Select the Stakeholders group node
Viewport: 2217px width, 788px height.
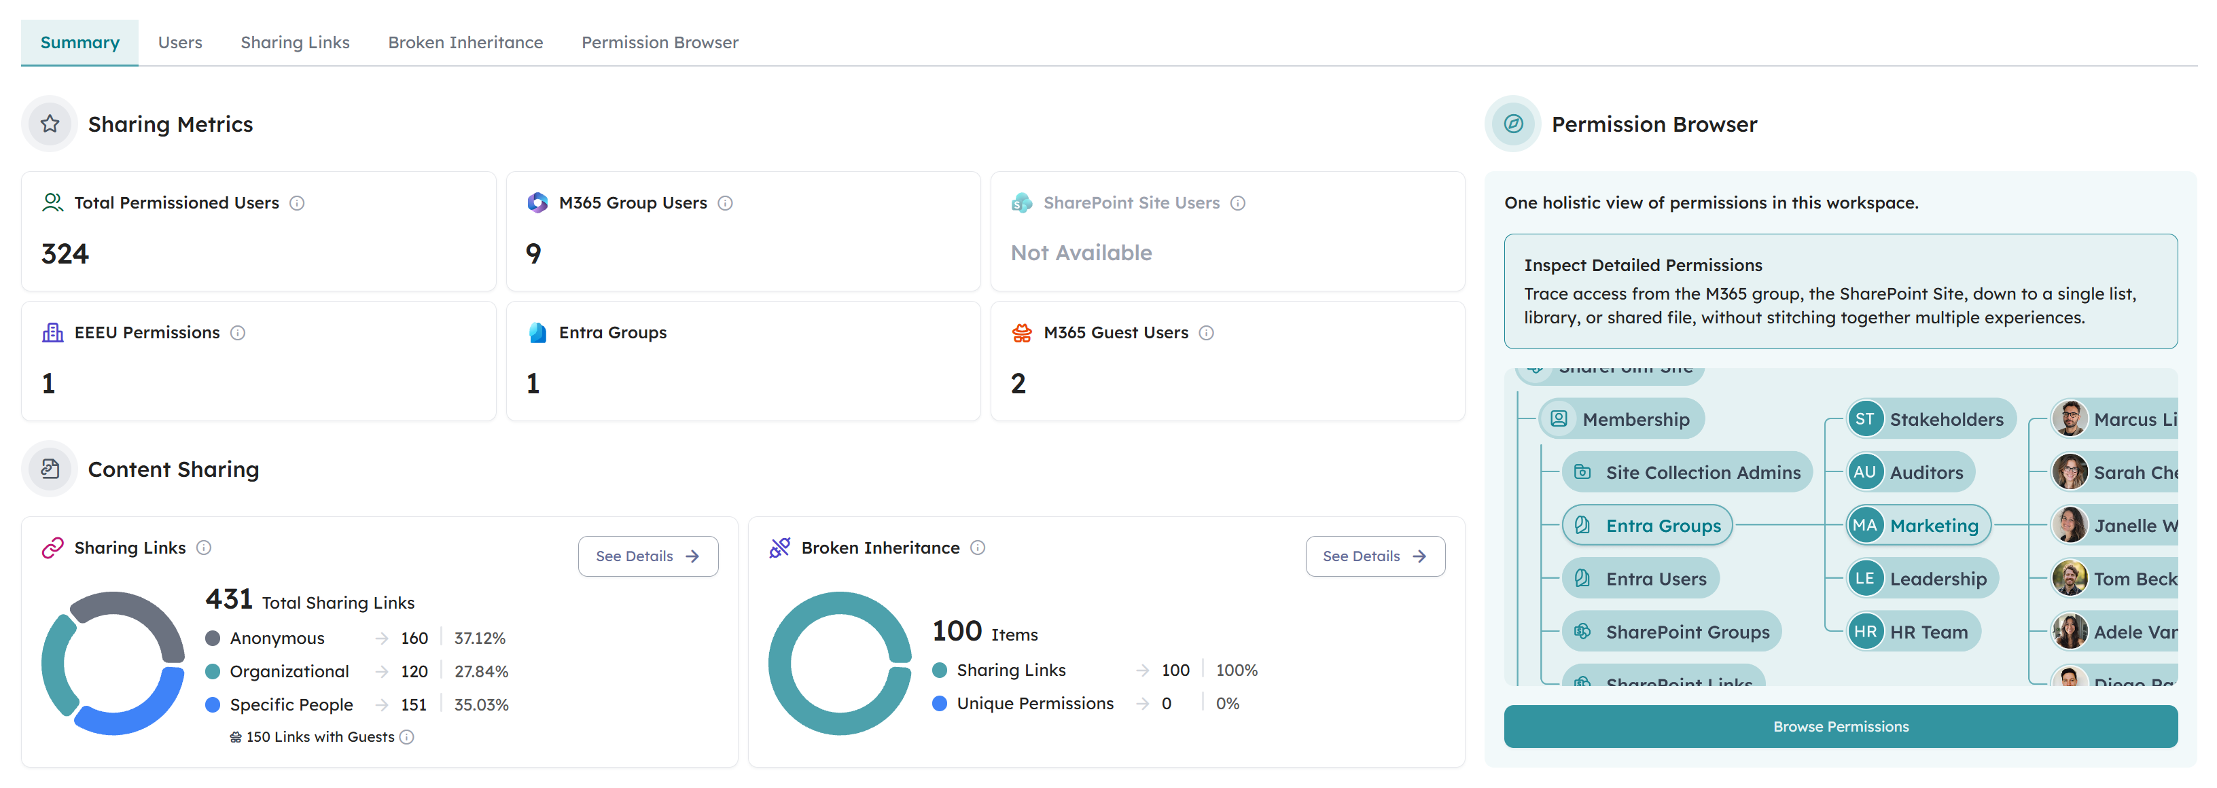(1931, 419)
